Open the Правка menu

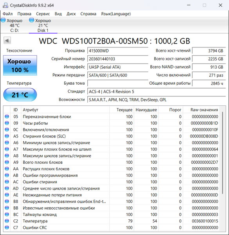click(x=24, y=14)
